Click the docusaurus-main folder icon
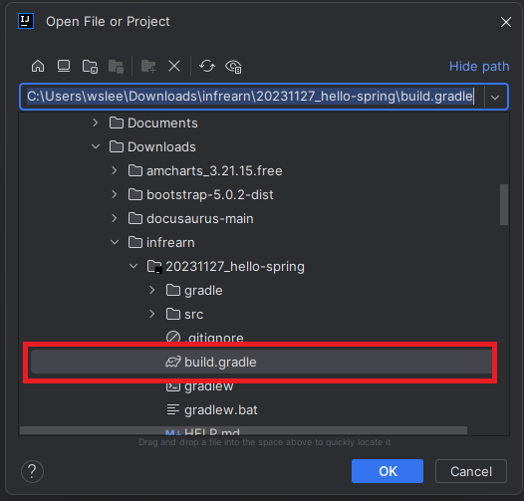This screenshot has height=501, width=524. [x=135, y=218]
